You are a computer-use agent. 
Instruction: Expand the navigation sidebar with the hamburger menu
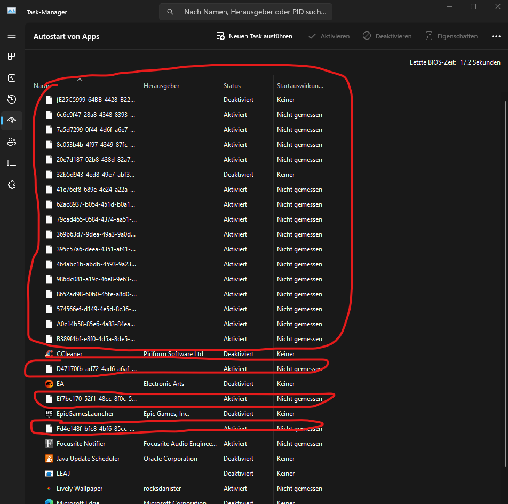(x=12, y=36)
